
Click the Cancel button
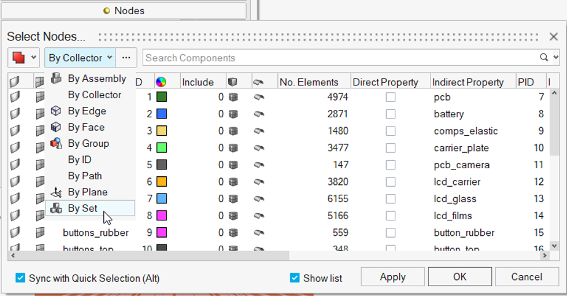click(x=526, y=277)
